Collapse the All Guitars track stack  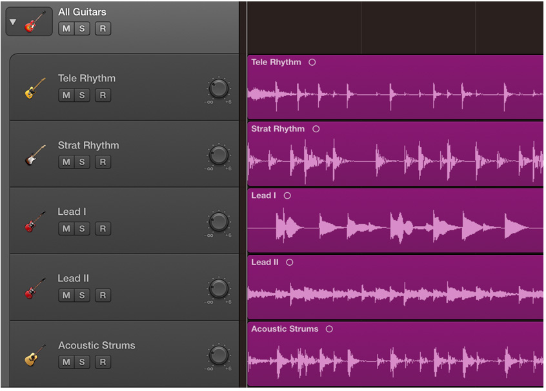click(x=13, y=22)
